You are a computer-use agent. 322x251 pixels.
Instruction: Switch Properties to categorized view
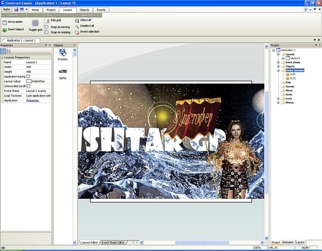point(3,51)
